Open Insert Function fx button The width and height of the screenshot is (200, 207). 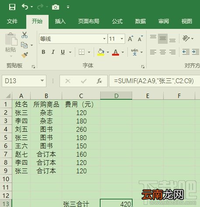click(x=99, y=81)
